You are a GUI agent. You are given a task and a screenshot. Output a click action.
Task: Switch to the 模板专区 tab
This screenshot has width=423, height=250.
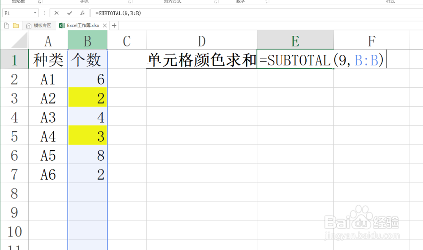point(39,26)
